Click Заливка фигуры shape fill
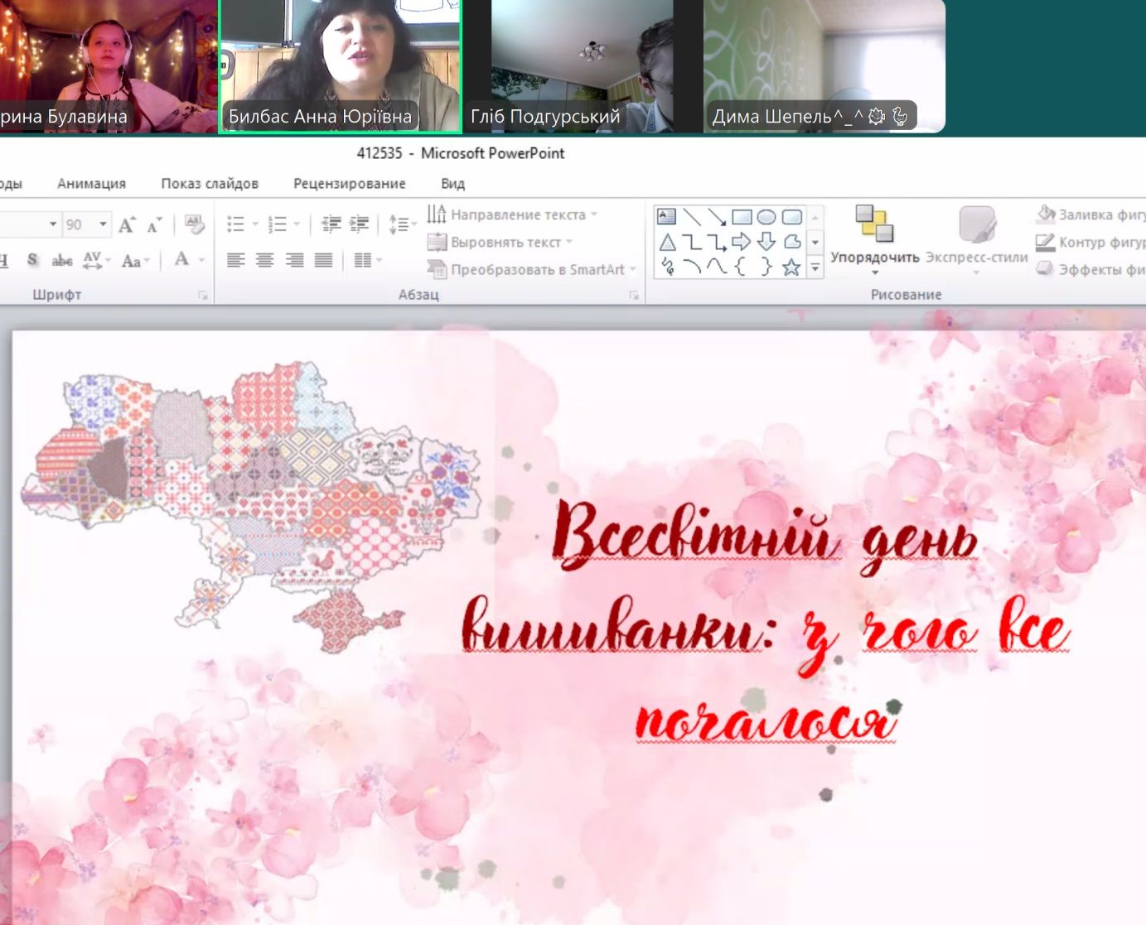This screenshot has width=1146, height=925. tap(1090, 214)
